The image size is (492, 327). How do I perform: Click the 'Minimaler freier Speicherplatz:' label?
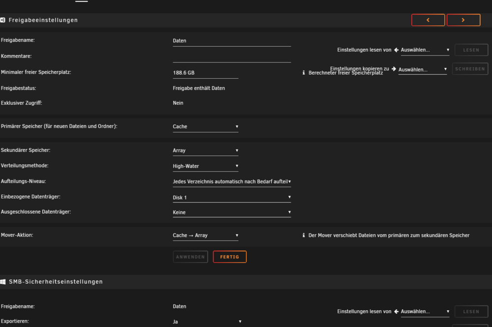(36, 72)
